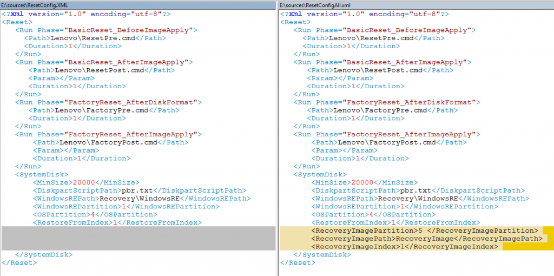Select the OSPartition 4 line in ResetConfig.XML

95,214
